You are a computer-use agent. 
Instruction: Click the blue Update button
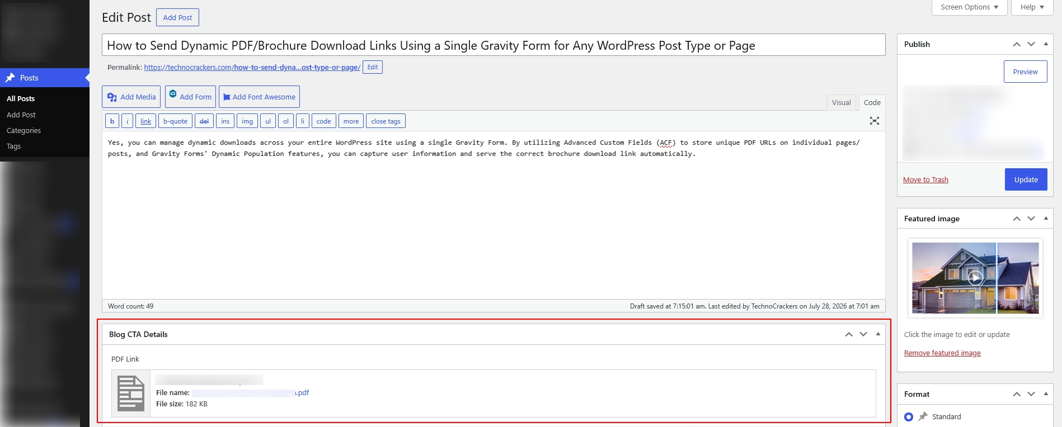pyautogui.click(x=1026, y=179)
